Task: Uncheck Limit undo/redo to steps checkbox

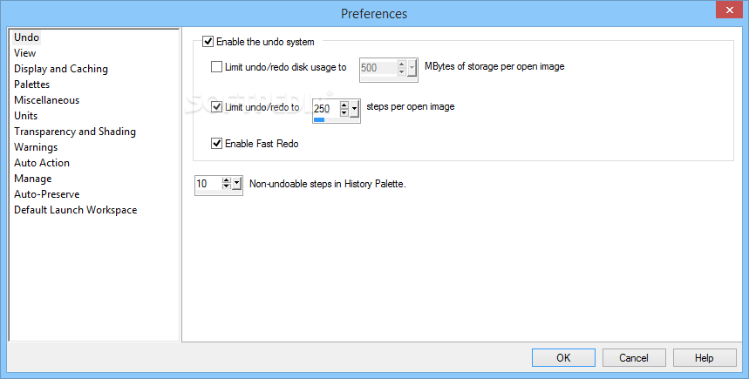Action: click(x=216, y=107)
